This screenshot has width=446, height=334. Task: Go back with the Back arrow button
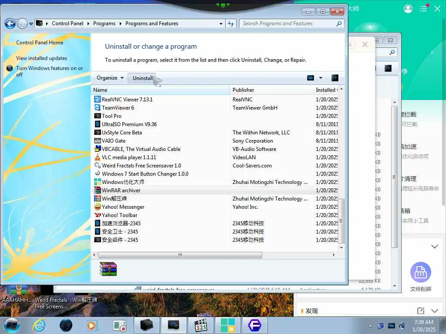coord(10,24)
